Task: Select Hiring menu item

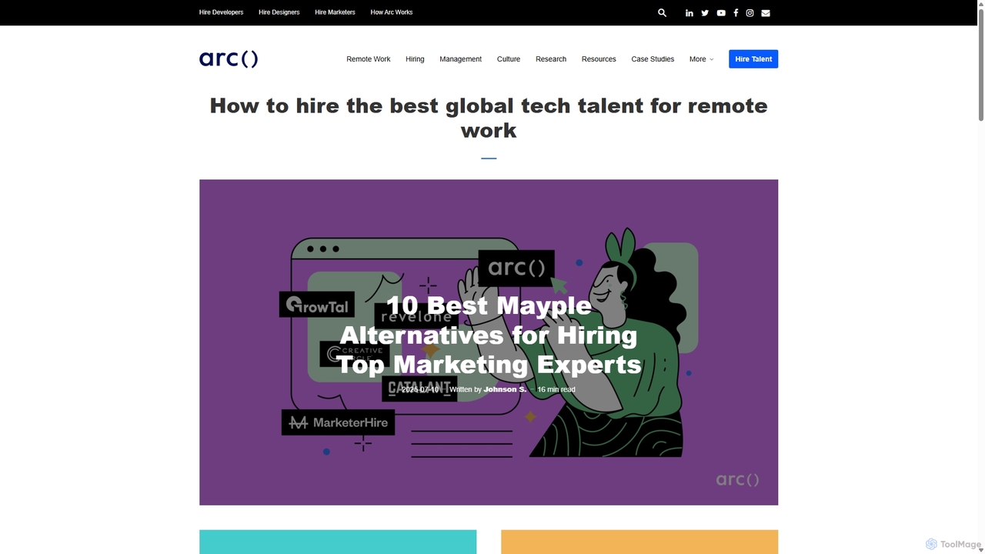Action: point(415,59)
